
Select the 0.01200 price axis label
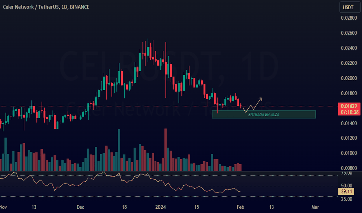point(349,138)
